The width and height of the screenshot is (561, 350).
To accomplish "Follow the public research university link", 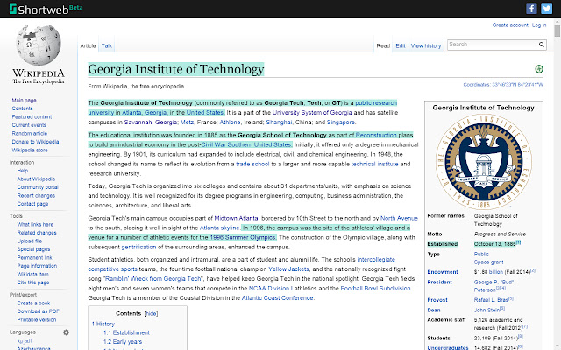I will coord(376,103).
